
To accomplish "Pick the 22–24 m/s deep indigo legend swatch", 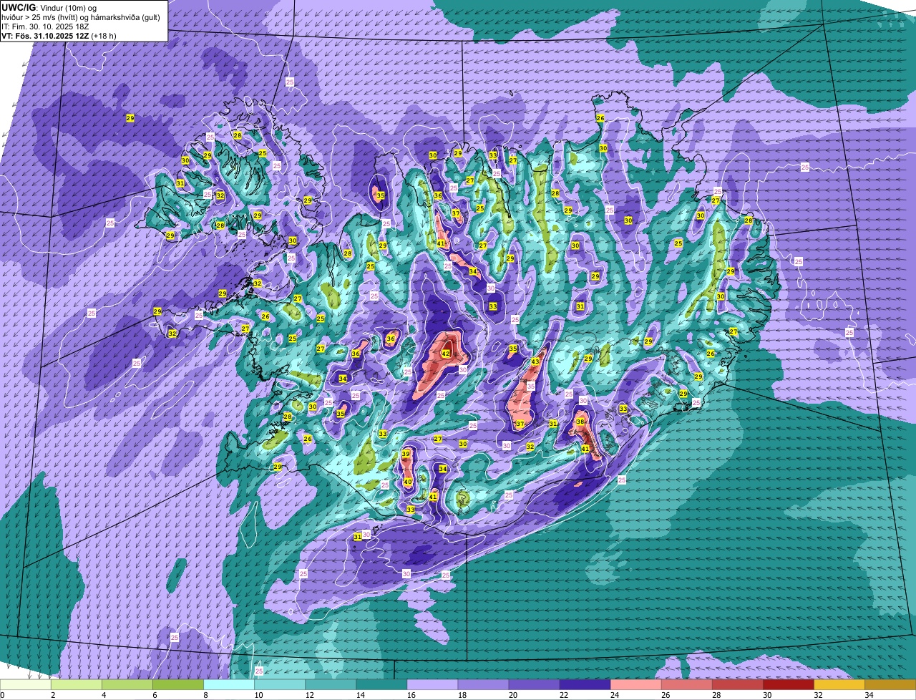I will 585,685.
